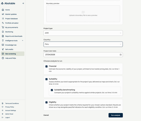Click the Sell credits sprout icon

(x=3, y=49)
